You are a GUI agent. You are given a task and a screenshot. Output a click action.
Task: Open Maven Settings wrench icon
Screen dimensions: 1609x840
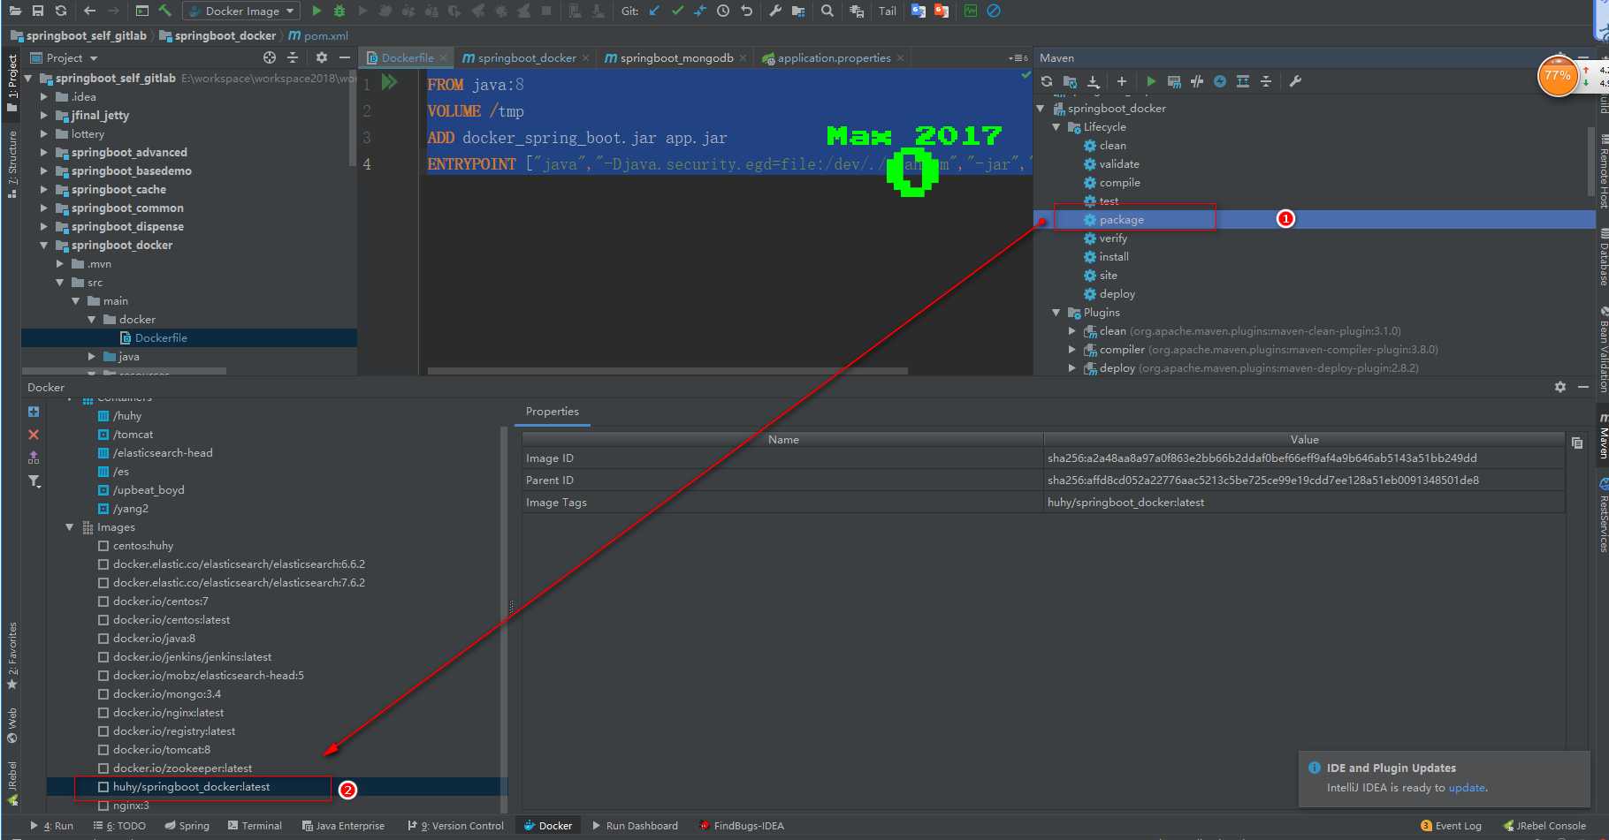pyautogui.click(x=1295, y=81)
